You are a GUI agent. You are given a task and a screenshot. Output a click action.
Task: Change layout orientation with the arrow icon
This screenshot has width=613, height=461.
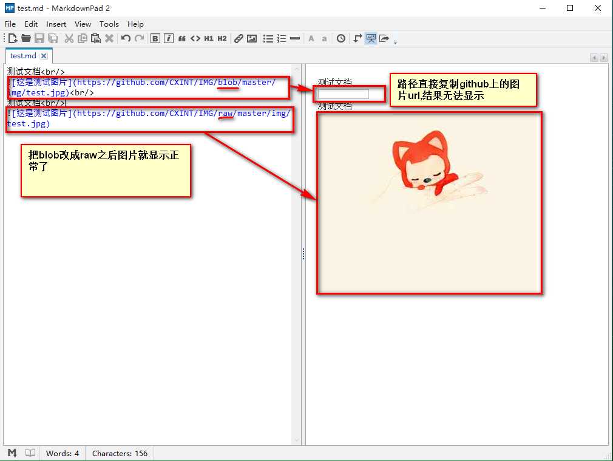click(x=357, y=38)
